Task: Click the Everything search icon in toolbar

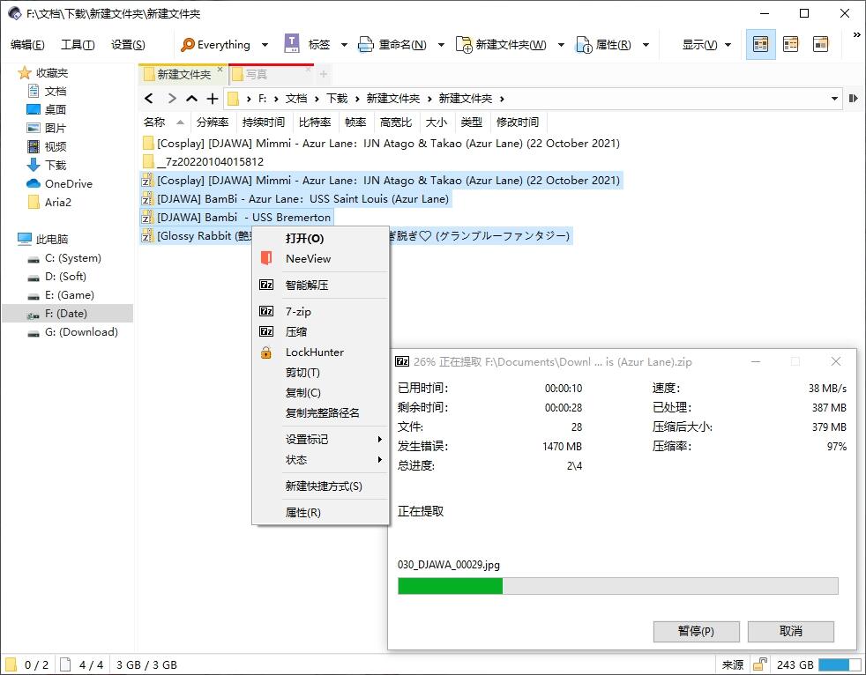Action: point(188,45)
